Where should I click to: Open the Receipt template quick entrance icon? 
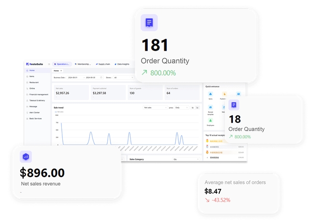(x=211, y=108)
